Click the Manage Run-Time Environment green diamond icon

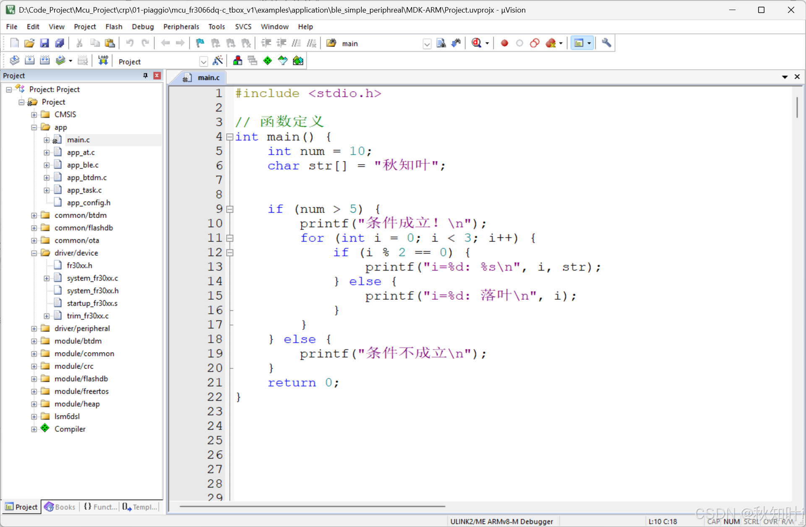click(x=267, y=61)
